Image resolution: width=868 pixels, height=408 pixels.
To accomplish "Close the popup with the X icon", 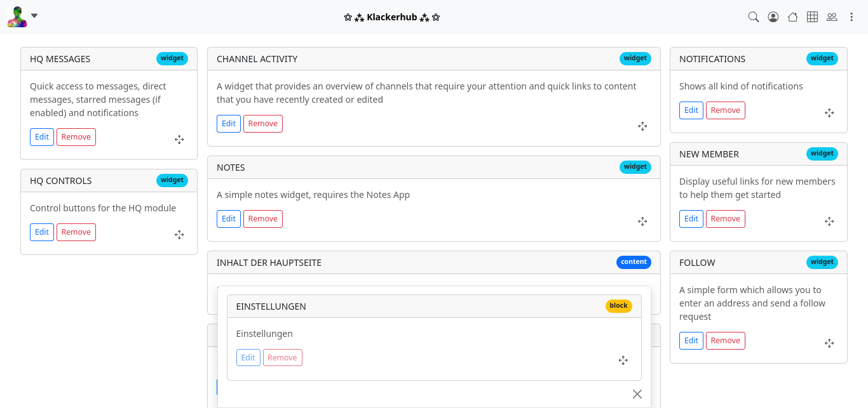I will pyautogui.click(x=637, y=394).
